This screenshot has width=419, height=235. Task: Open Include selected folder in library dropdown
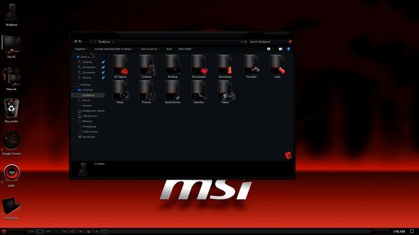point(114,49)
